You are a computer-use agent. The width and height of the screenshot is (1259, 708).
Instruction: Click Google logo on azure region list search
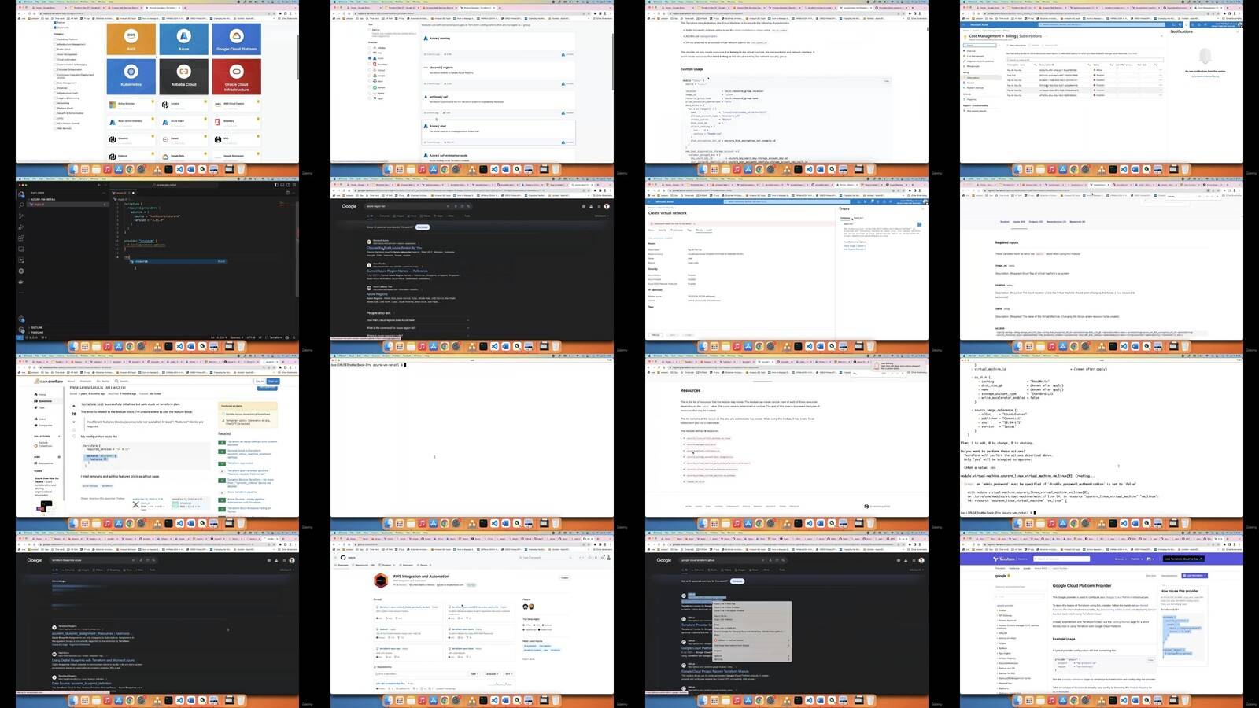[x=349, y=206]
